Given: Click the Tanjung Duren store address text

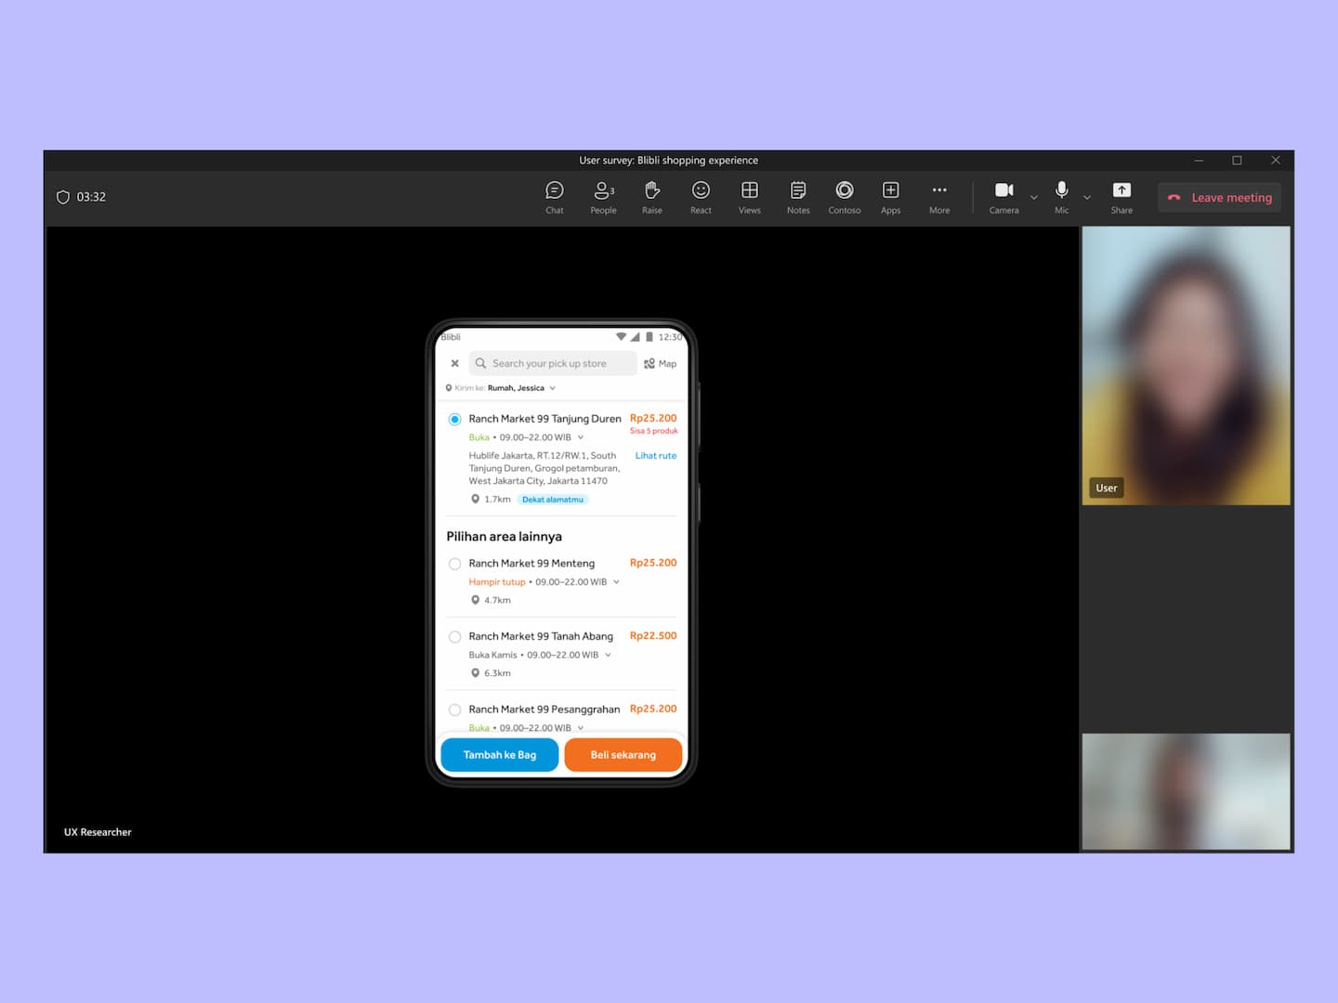Looking at the screenshot, I should tap(544, 468).
